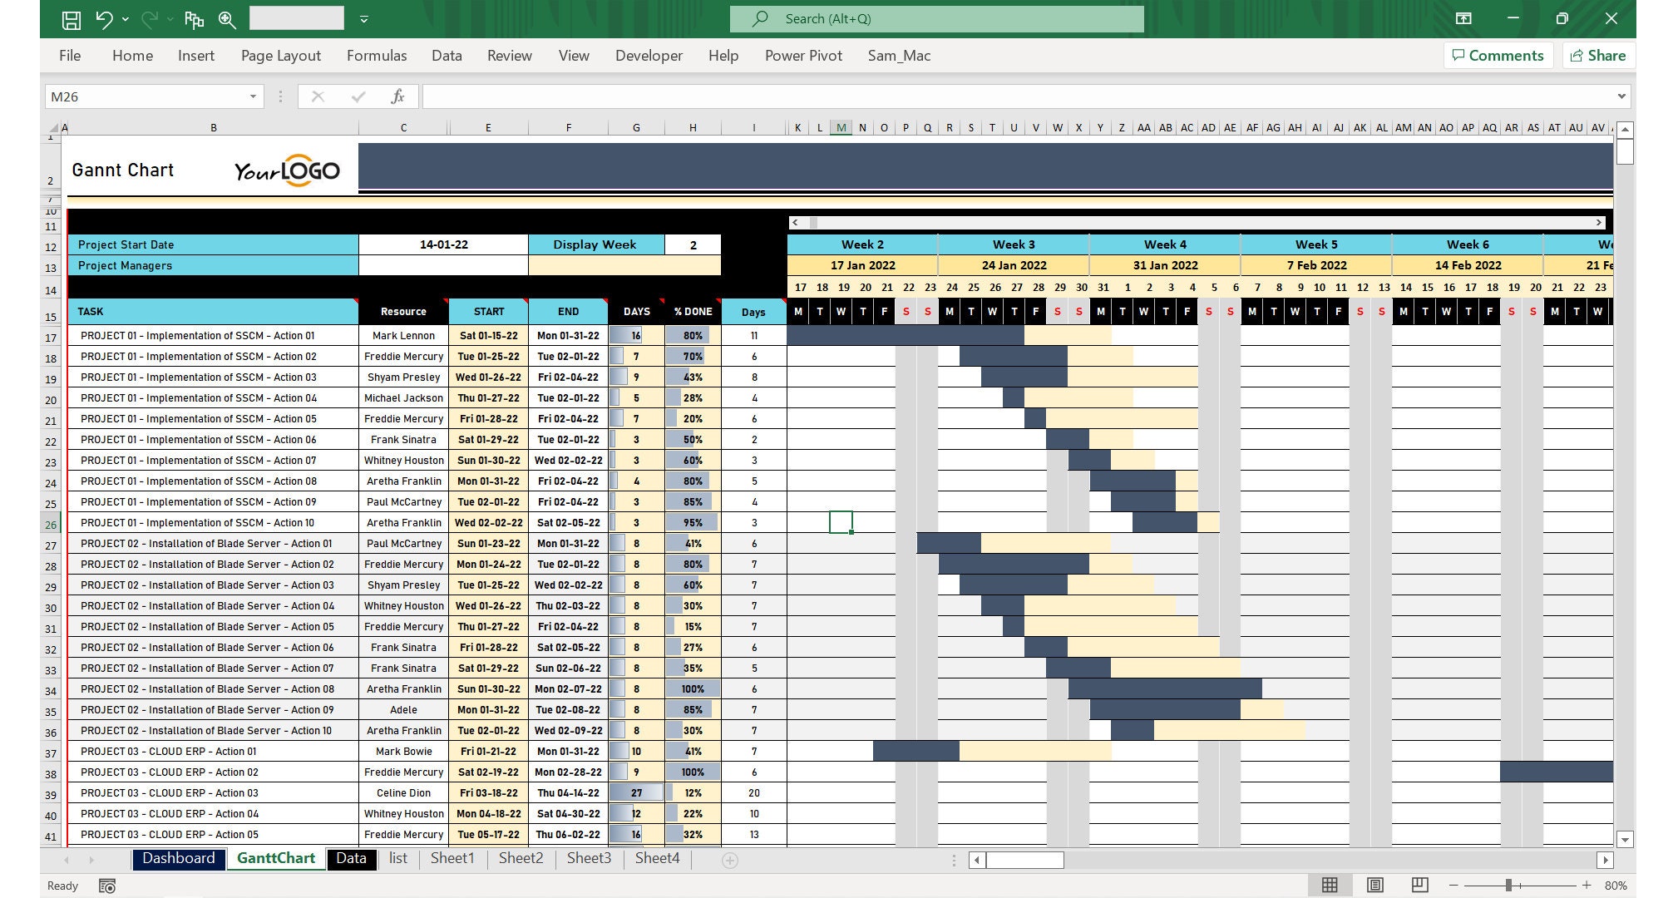This screenshot has width=1673, height=898.
Task: Click the Normal view toggle in status bar
Action: [1329, 886]
